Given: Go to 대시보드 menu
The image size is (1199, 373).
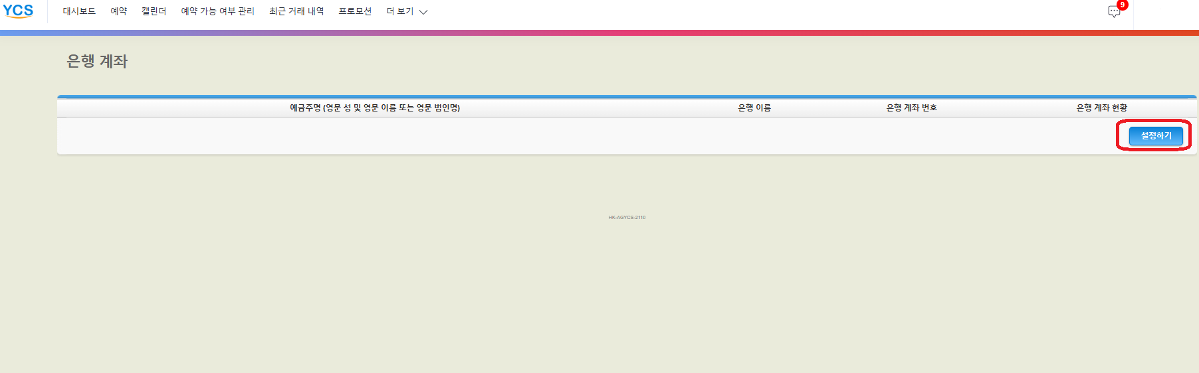Looking at the screenshot, I should click(79, 11).
